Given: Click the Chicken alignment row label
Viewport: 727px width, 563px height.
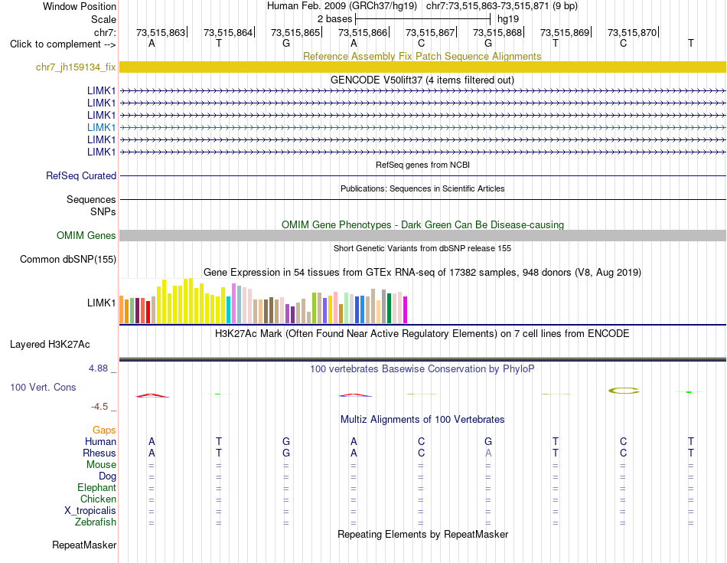Looking at the screenshot, I should pyautogui.click(x=98, y=499).
